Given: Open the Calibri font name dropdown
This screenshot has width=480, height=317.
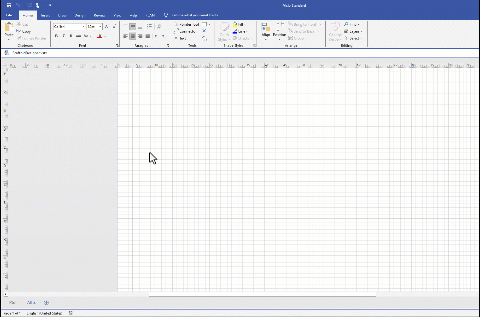Looking at the screenshot, I should (83, 27).
